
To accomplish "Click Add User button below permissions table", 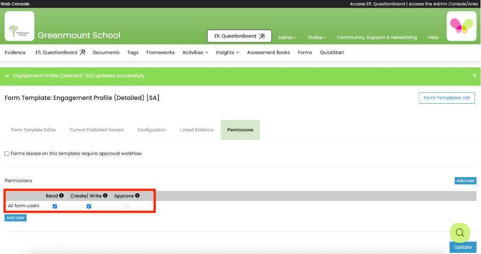I will point(16,218).
